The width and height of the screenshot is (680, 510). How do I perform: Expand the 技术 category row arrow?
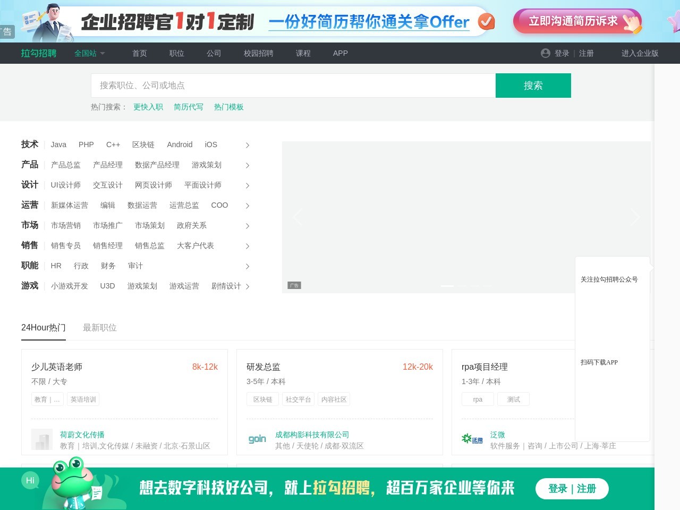[x=247, y=145]
